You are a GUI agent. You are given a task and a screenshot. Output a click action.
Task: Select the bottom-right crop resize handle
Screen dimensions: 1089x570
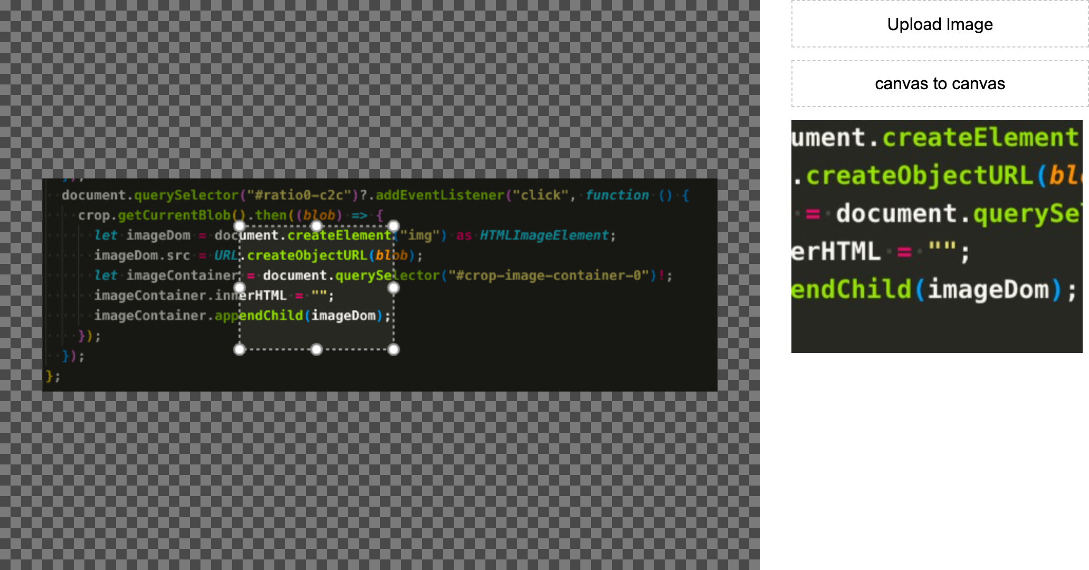[394, 349]
